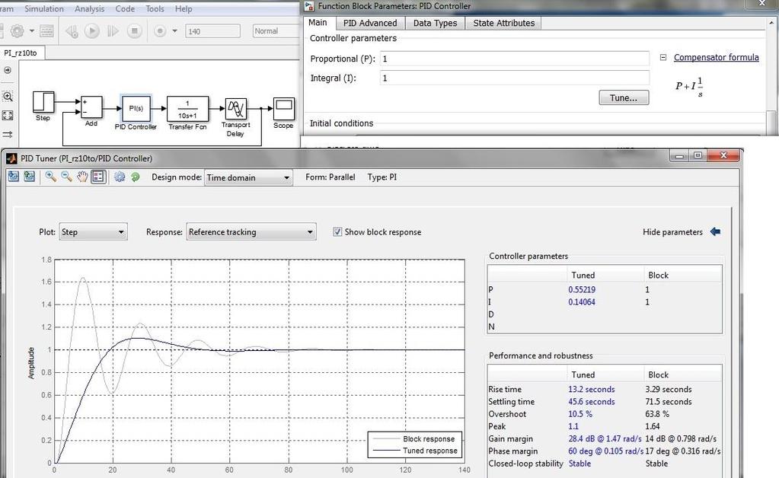Open the Help menu in Simulink
This screenshot has height=478, width=779.
point(184,9)
